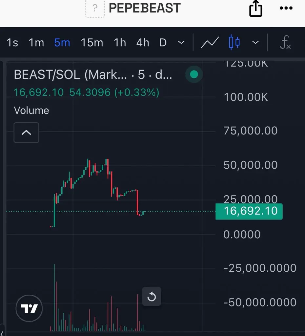The image size is (305, 336).
Task: Click the BEAST/SOL symbol title
Action: point(93,74)
